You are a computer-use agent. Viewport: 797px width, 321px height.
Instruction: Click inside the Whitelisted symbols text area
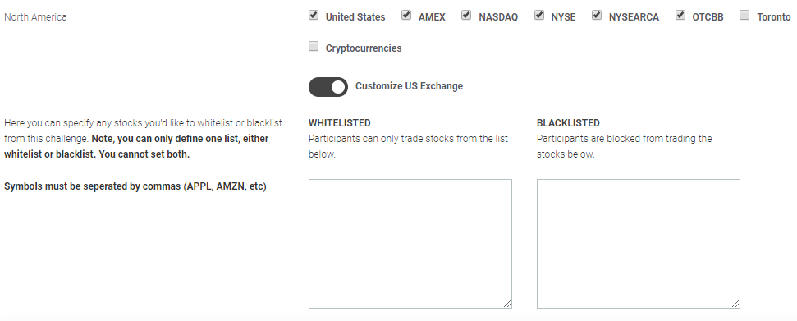point(410,244)
